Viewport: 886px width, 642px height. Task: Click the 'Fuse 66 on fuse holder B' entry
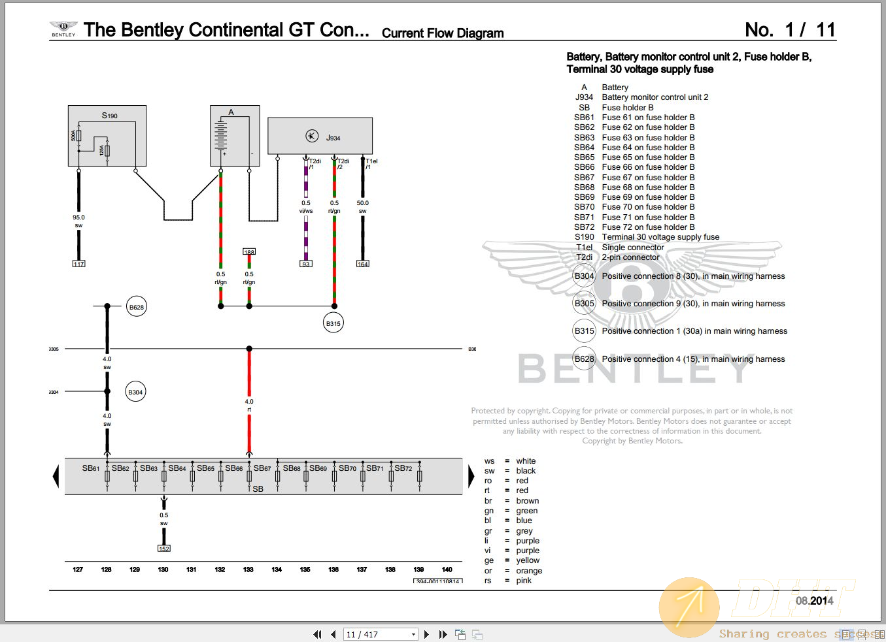coord(649,167)
